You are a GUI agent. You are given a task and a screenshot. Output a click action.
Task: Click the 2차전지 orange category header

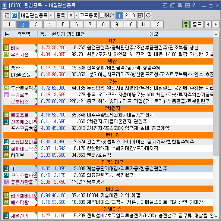(x=108, y=108)
